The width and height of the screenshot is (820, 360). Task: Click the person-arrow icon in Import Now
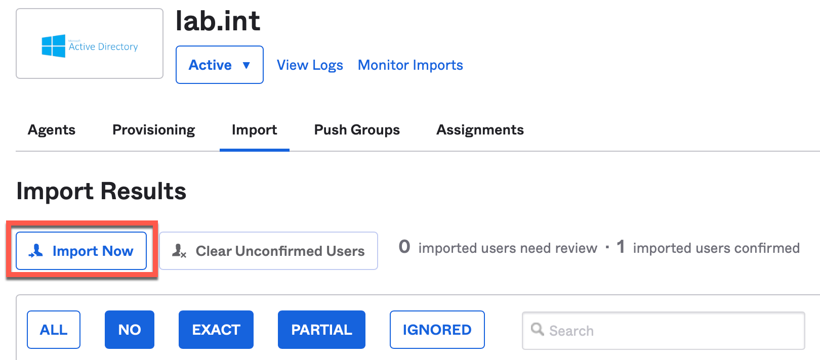(36, 251)
